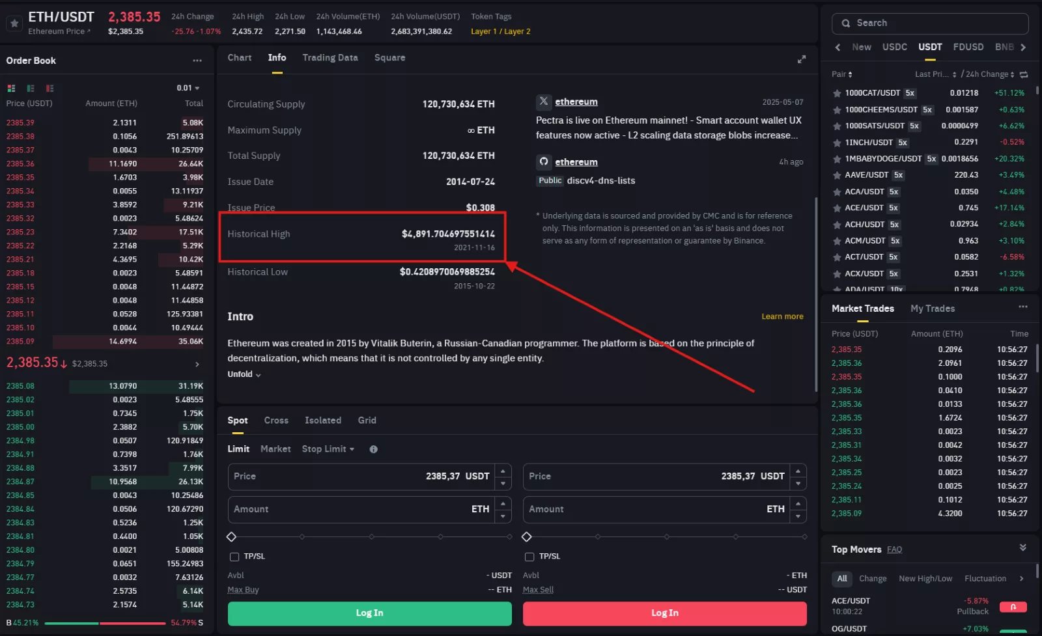Sort pairs list by Last Price
The height and width of the screenshot is (636, 1042).
936,74
